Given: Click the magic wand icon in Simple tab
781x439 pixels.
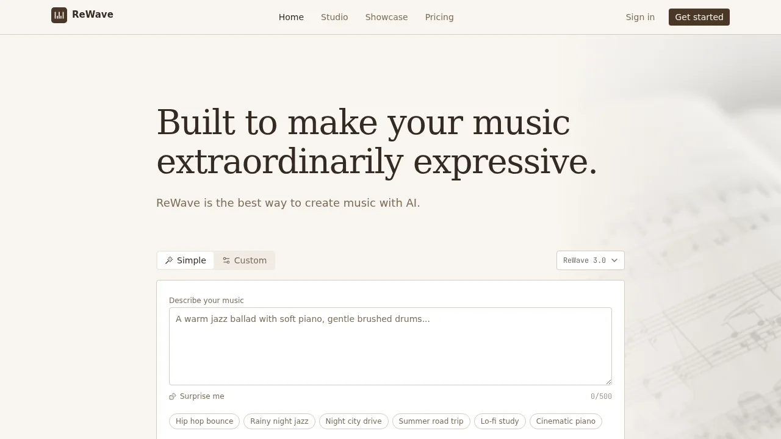Looking at the screenshot, I should point(169,260).
